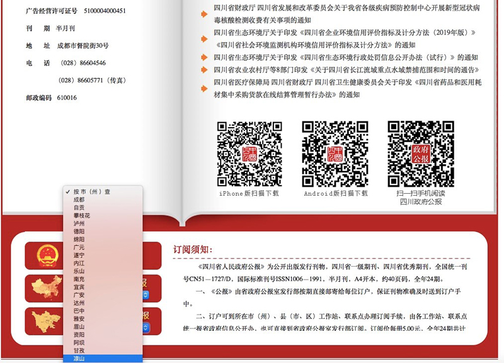
Task: Choose 雅安 in the city list
Action: (103, 319)
